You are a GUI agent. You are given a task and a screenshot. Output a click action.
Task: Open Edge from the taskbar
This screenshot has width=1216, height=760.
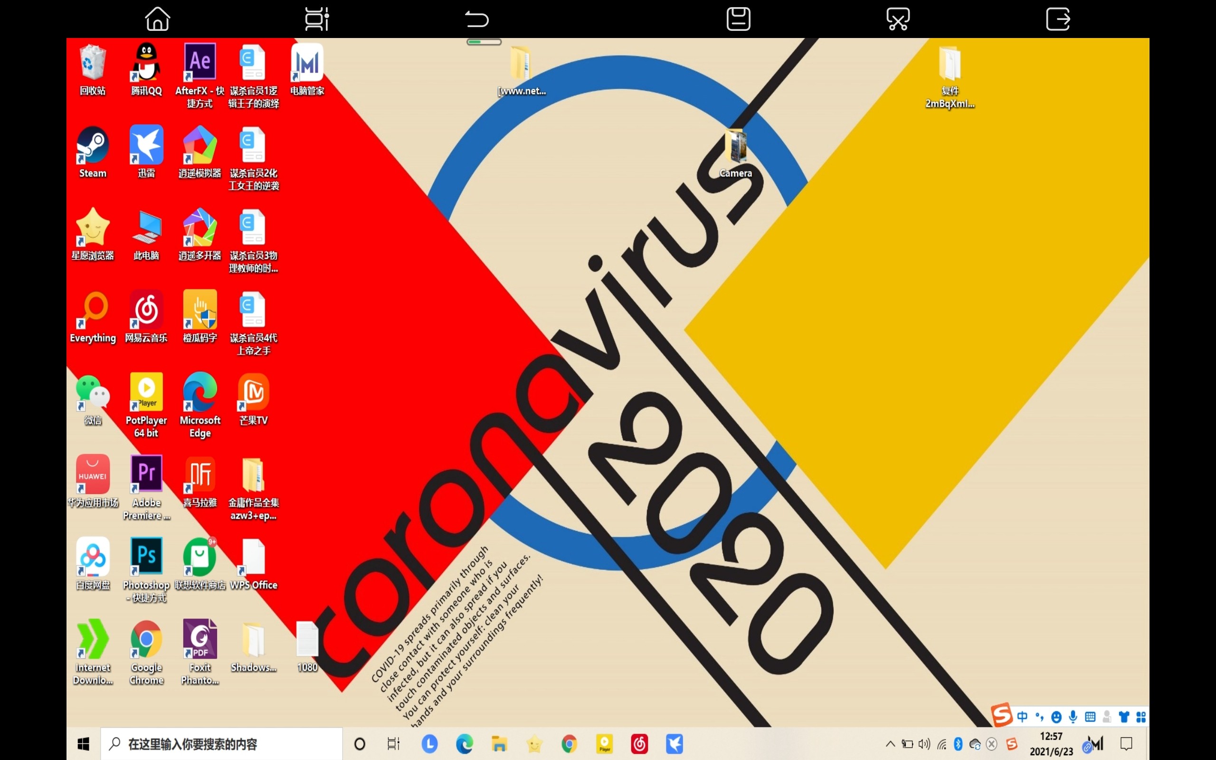tap(464, 743)
